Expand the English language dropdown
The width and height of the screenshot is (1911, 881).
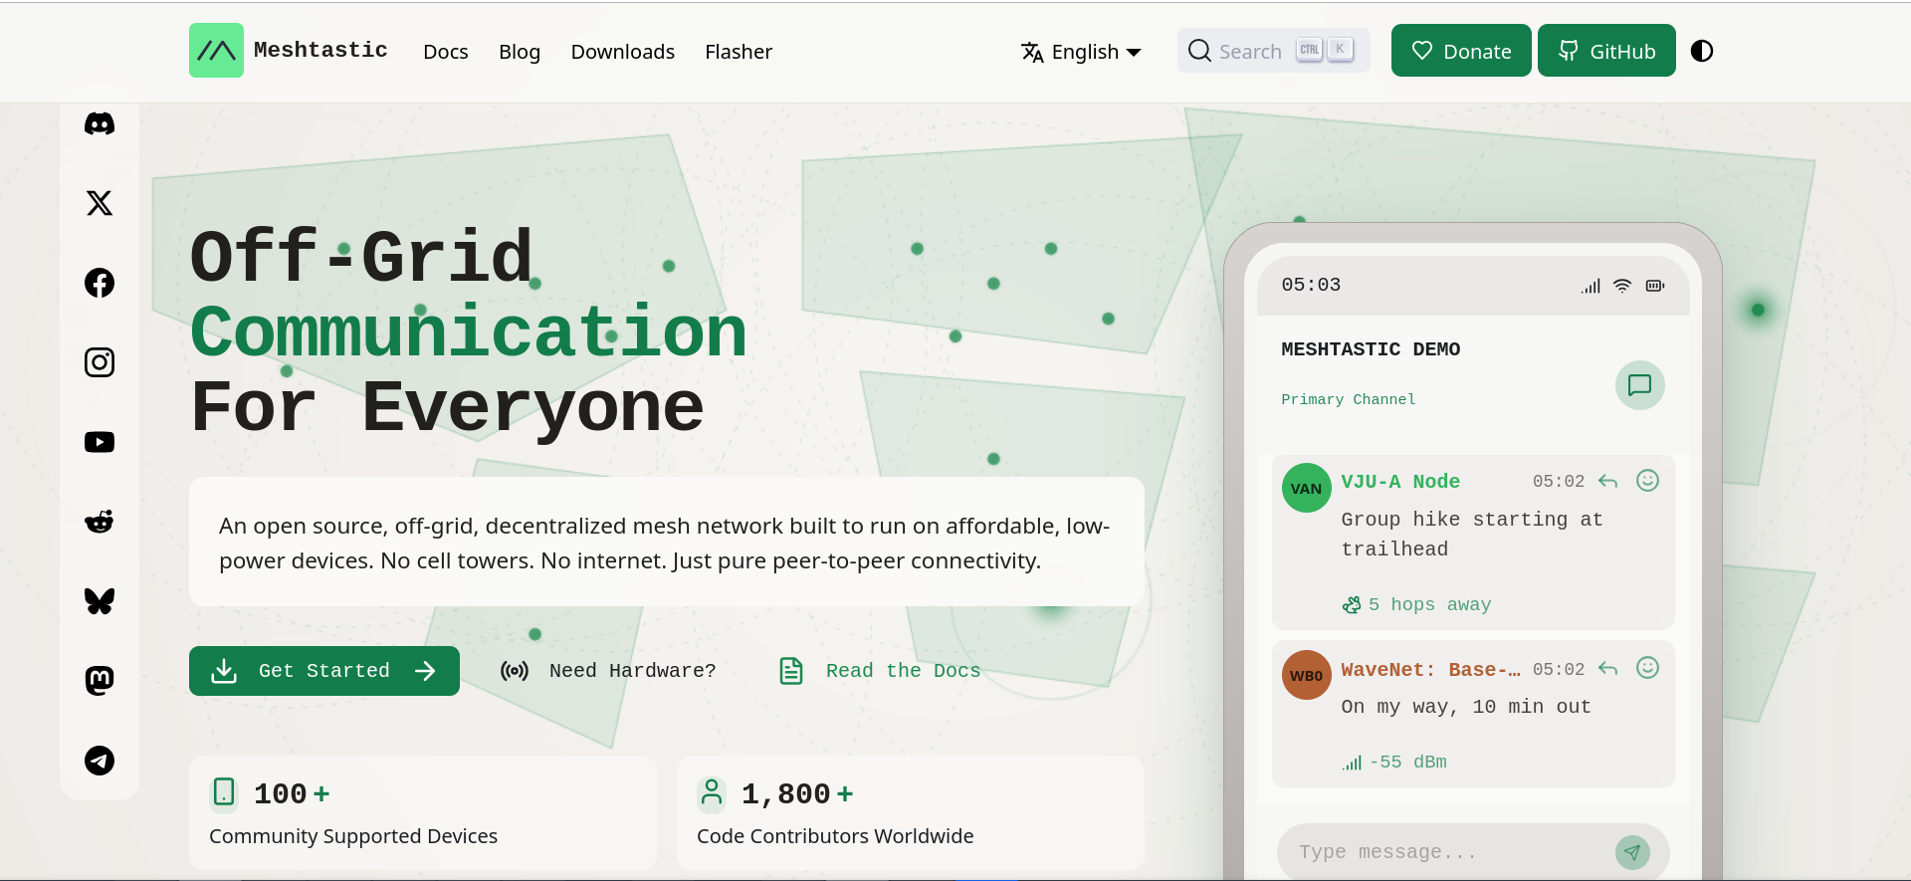pyautogui.click(x=1081, y=52)
